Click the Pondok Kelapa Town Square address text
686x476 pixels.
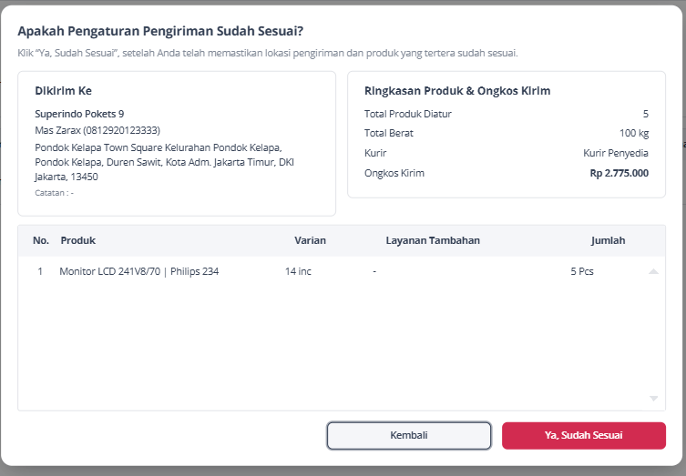165,162
